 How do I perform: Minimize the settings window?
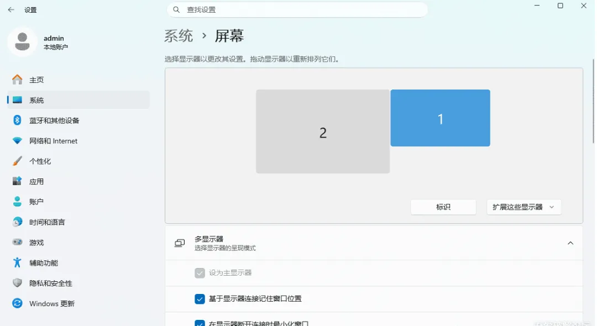click(537, 6)
